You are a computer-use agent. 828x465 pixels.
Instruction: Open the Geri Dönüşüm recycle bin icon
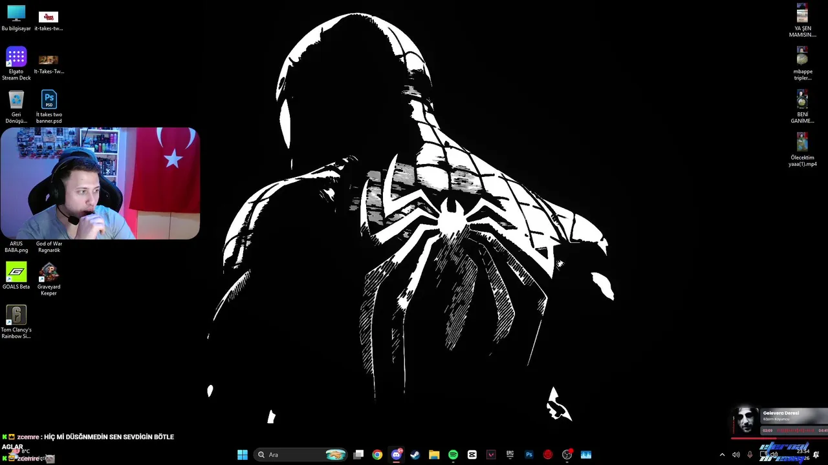pyautogui.click(x=16, y=107)
